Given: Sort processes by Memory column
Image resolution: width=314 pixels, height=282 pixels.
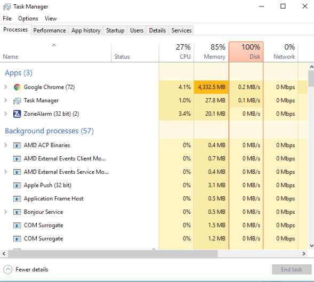Looking at the screenshot, I should pyautogui.click(x=211, y=52).
